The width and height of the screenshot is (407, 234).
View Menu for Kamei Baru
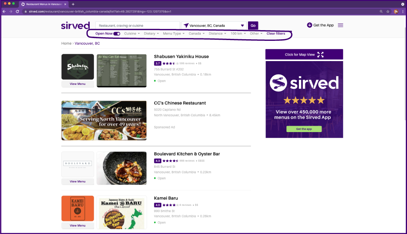click(x=78, y=225)
